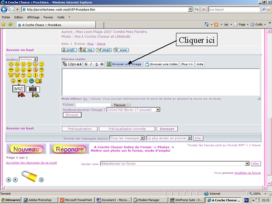
Task: Click the orange RSS feeds icon
Action: pyautogui.click(x=216, y=24)
